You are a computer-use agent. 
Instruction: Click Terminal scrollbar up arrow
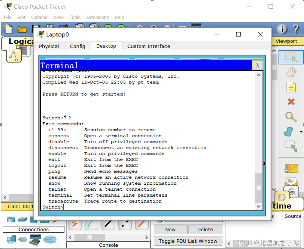(258, 75)
